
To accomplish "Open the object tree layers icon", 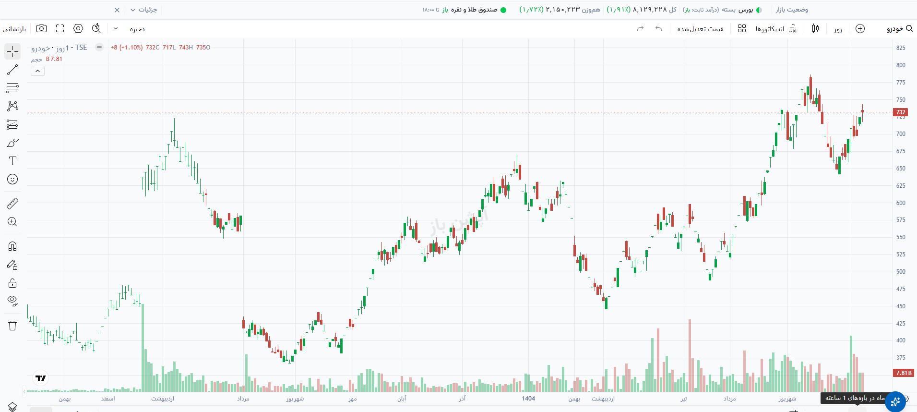I will 13,407.
